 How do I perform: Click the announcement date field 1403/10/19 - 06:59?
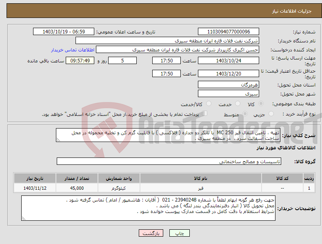(x=63, y=32)
